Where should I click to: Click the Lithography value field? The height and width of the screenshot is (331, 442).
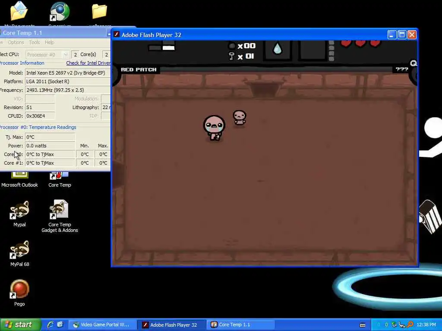pos(106,107)
